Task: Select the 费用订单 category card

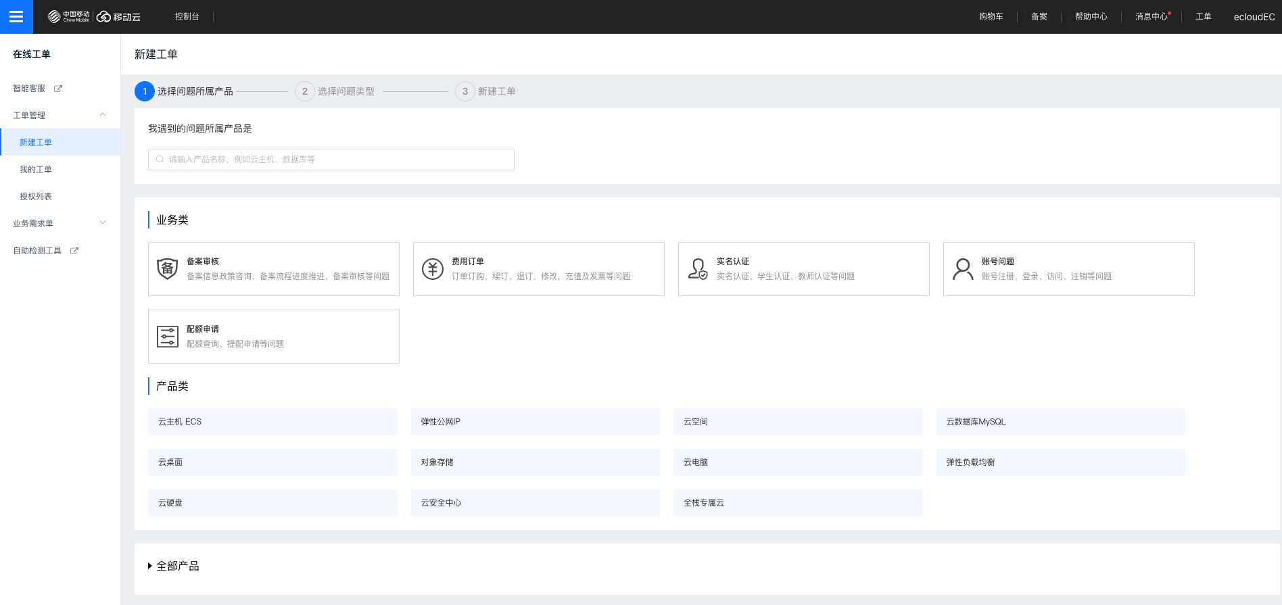Action: point(539,269)
